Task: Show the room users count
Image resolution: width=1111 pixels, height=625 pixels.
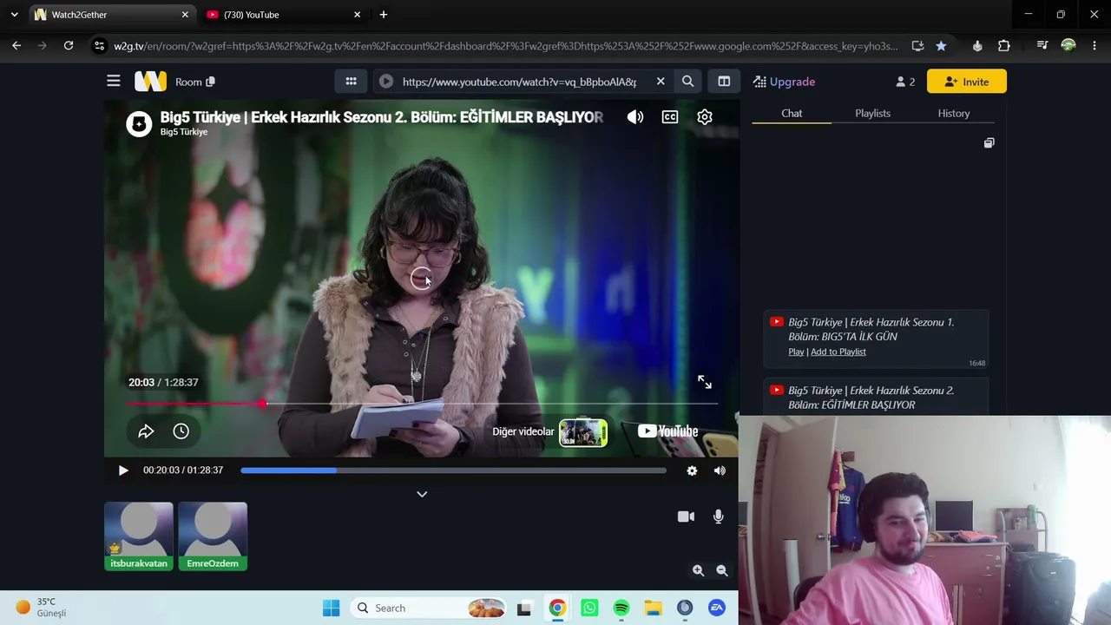Action: pos(905,82)
